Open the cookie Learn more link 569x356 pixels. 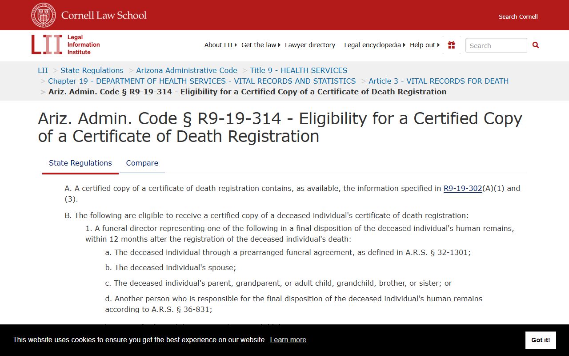coord(288,340)
